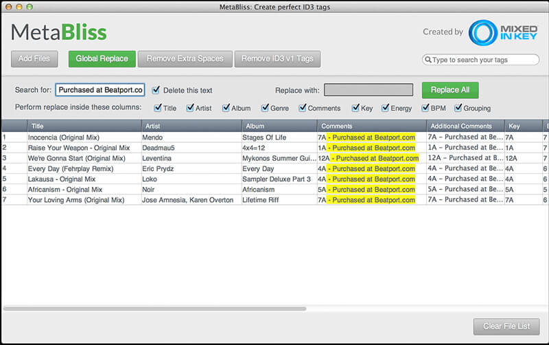Image resolution: width=549 pixels, height=345 pixels.
Task: Uncheck the Title column checkbox
Action: tap(158, 108)
